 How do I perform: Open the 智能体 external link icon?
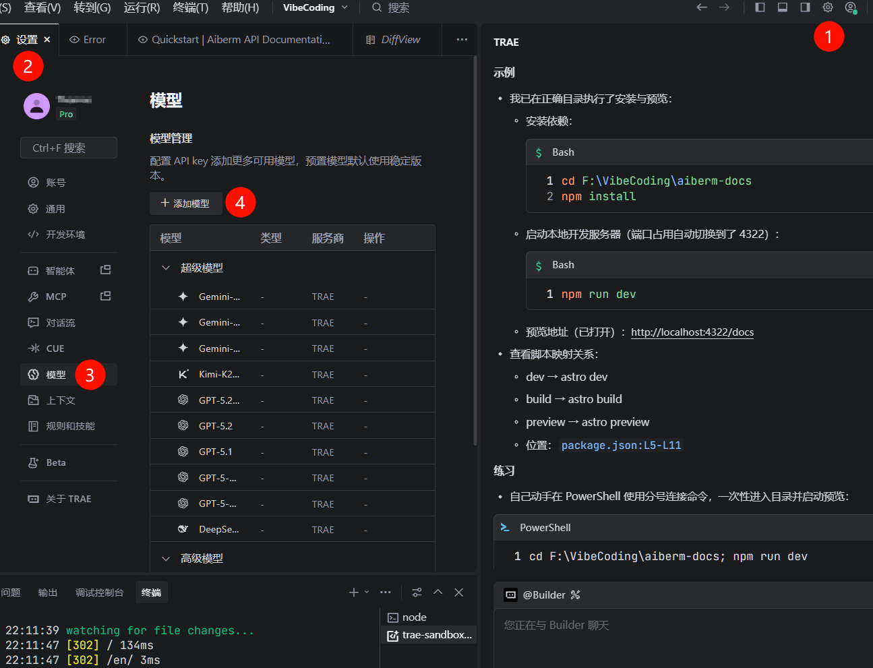(105, 270)
